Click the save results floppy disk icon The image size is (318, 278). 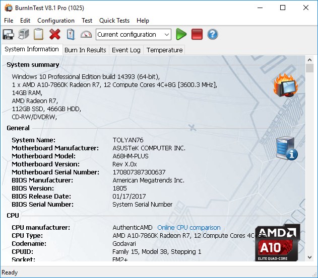(x=8, y=34)
